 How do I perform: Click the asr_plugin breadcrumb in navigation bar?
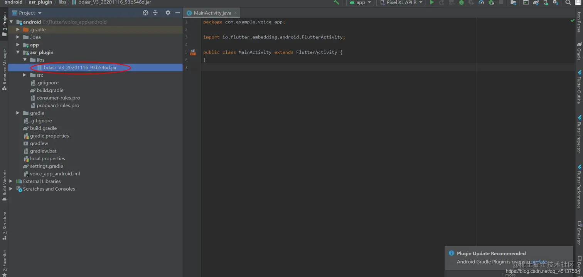coord(40,2)
